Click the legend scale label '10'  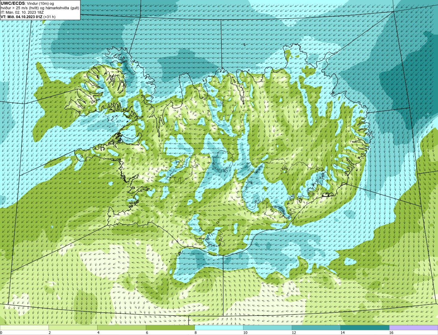pos(245,333)
